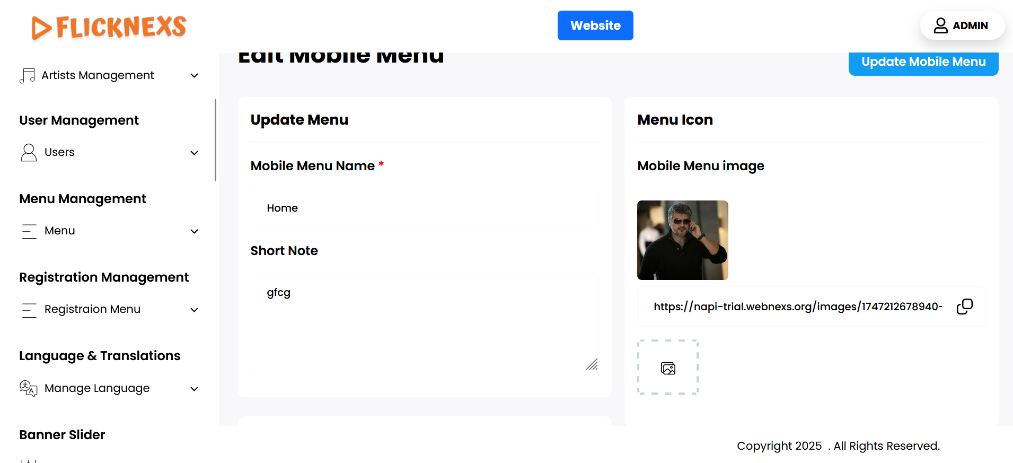This screenshot has width=1013, height=463.
Task: Open the Menu sidebar item
Action: pos(60,231)
